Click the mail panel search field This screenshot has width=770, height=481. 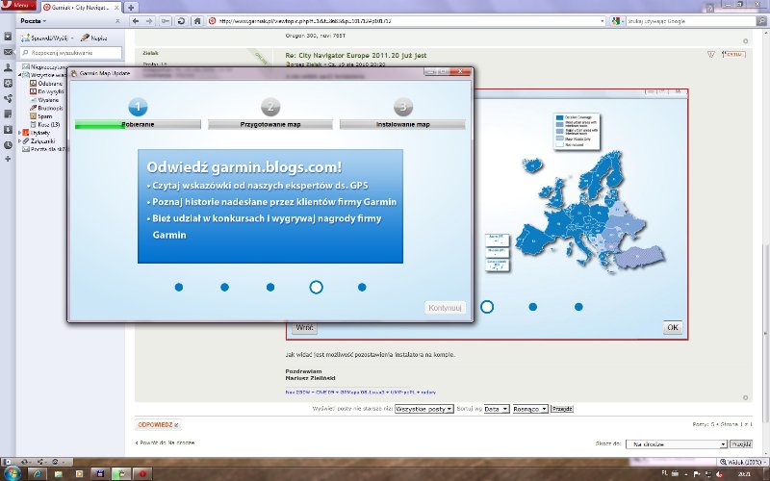(71, 53)
